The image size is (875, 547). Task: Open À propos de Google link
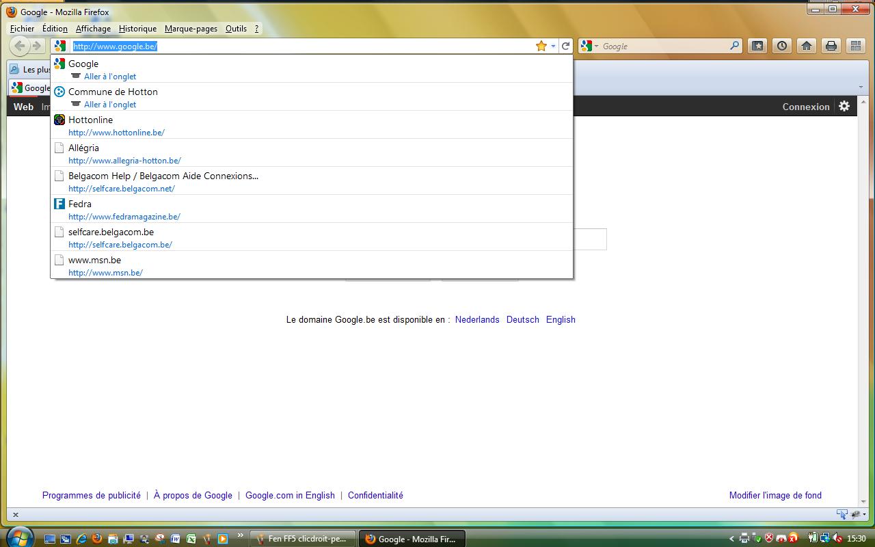tap(193, 495)
